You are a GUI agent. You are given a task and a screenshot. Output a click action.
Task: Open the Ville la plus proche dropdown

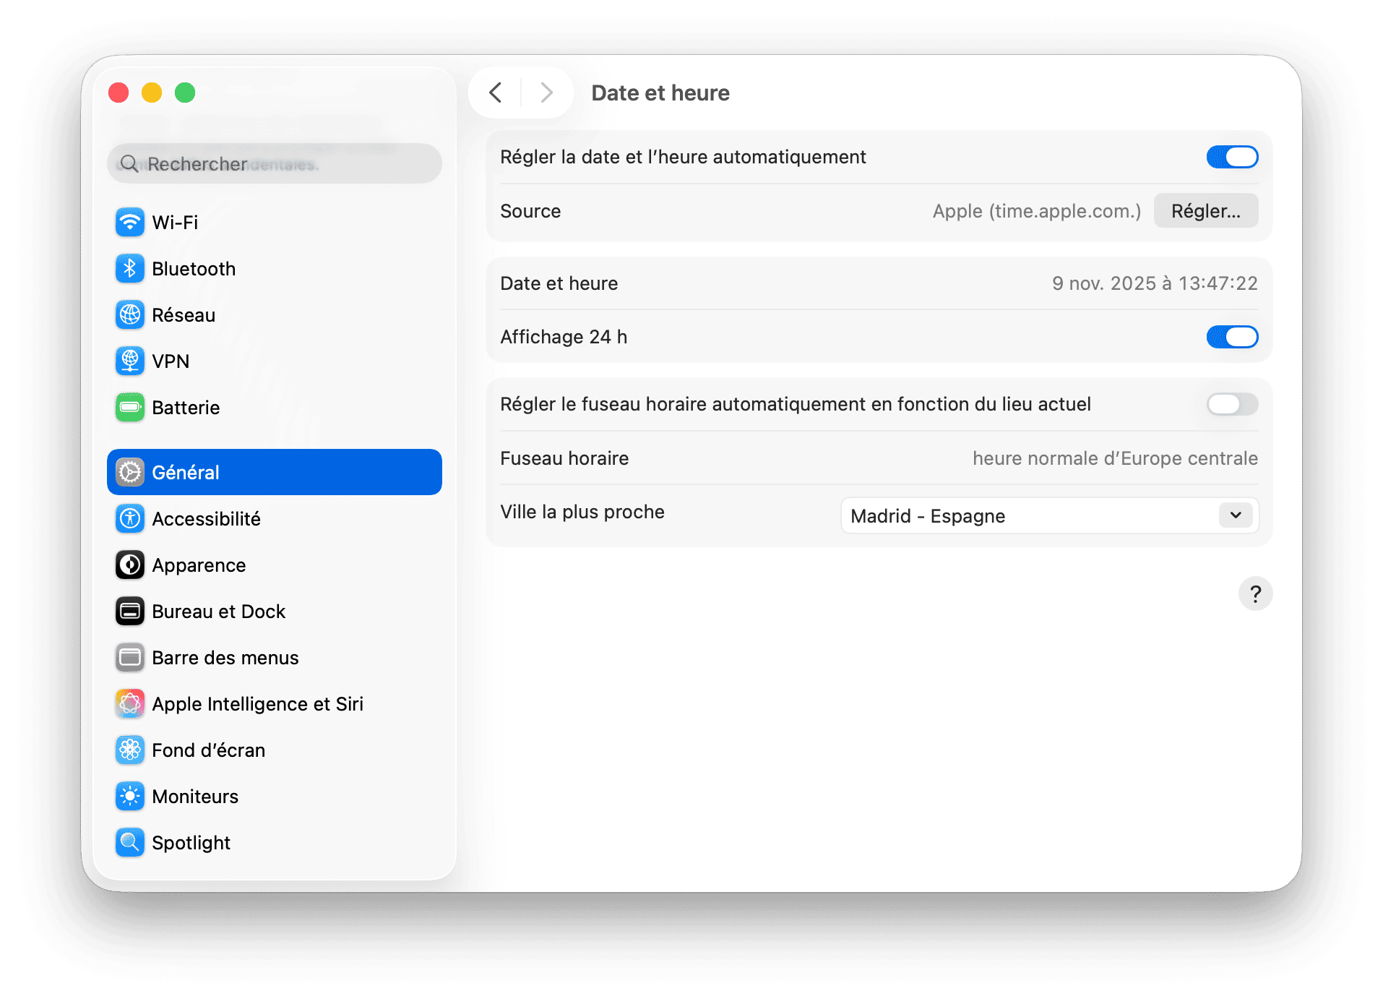click(x=1049, y=515)
